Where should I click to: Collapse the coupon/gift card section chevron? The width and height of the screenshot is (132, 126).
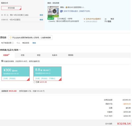pyautogui.click(x=20, y=50)
